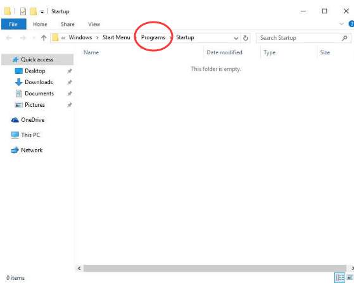Expand the ribbon with the chevron
The height and width of the screenshot is (285, 354).
point(341,23)
